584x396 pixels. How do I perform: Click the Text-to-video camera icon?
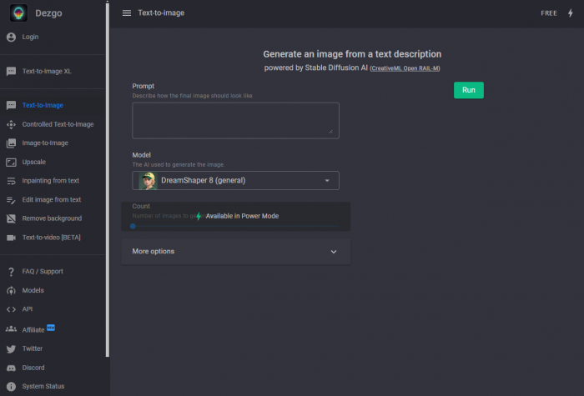point(11,238)
